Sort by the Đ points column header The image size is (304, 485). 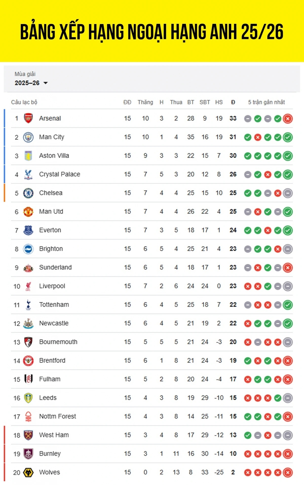pos(233,102)
